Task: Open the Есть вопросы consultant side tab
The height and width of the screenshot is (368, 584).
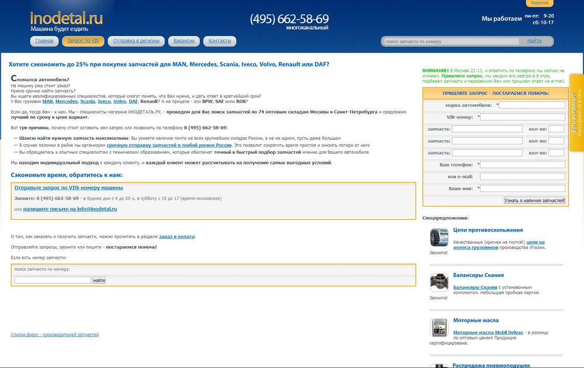Action: (577, 113)
